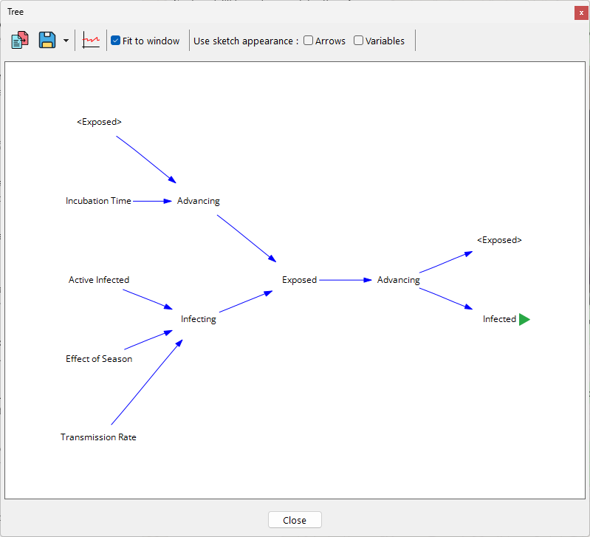Click the blue floppy disk save icon
The width and height of the screenshot is (590, 537).
click(x=47, y=41)
